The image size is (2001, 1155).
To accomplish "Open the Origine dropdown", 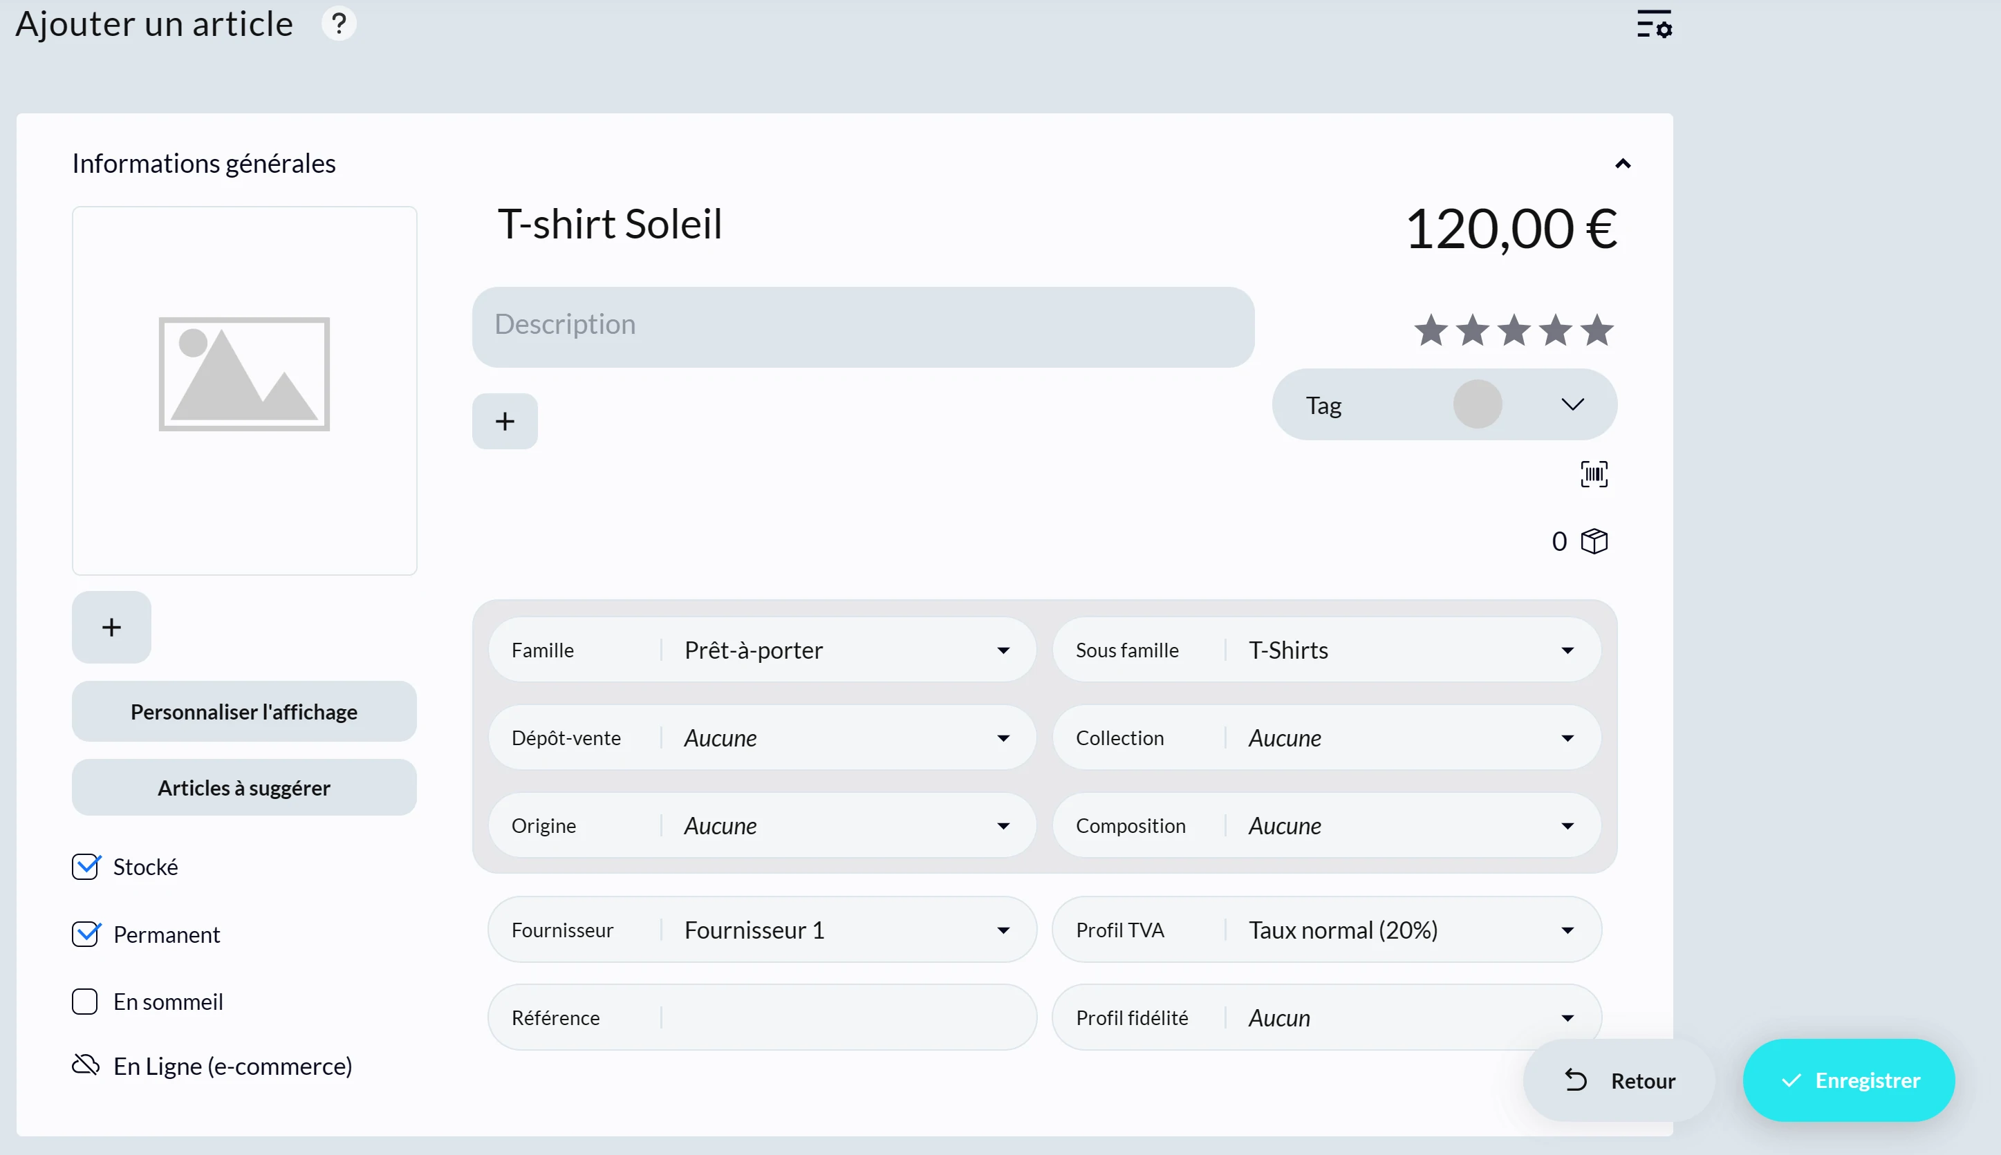I will click(x=762, y=826).
